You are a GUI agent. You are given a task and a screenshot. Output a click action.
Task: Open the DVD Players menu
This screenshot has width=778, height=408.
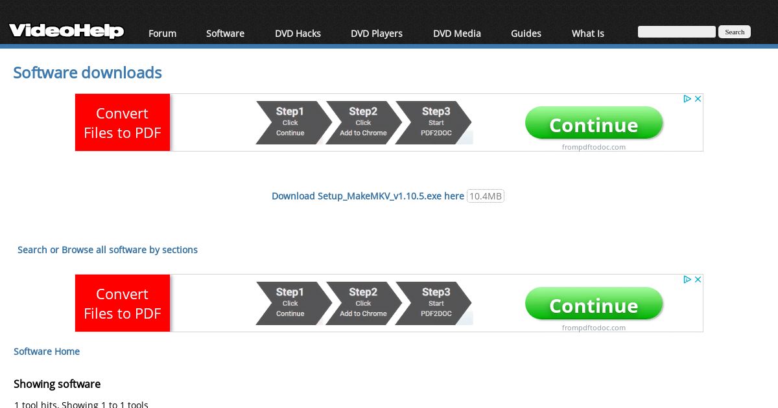(x=377, y=34)
